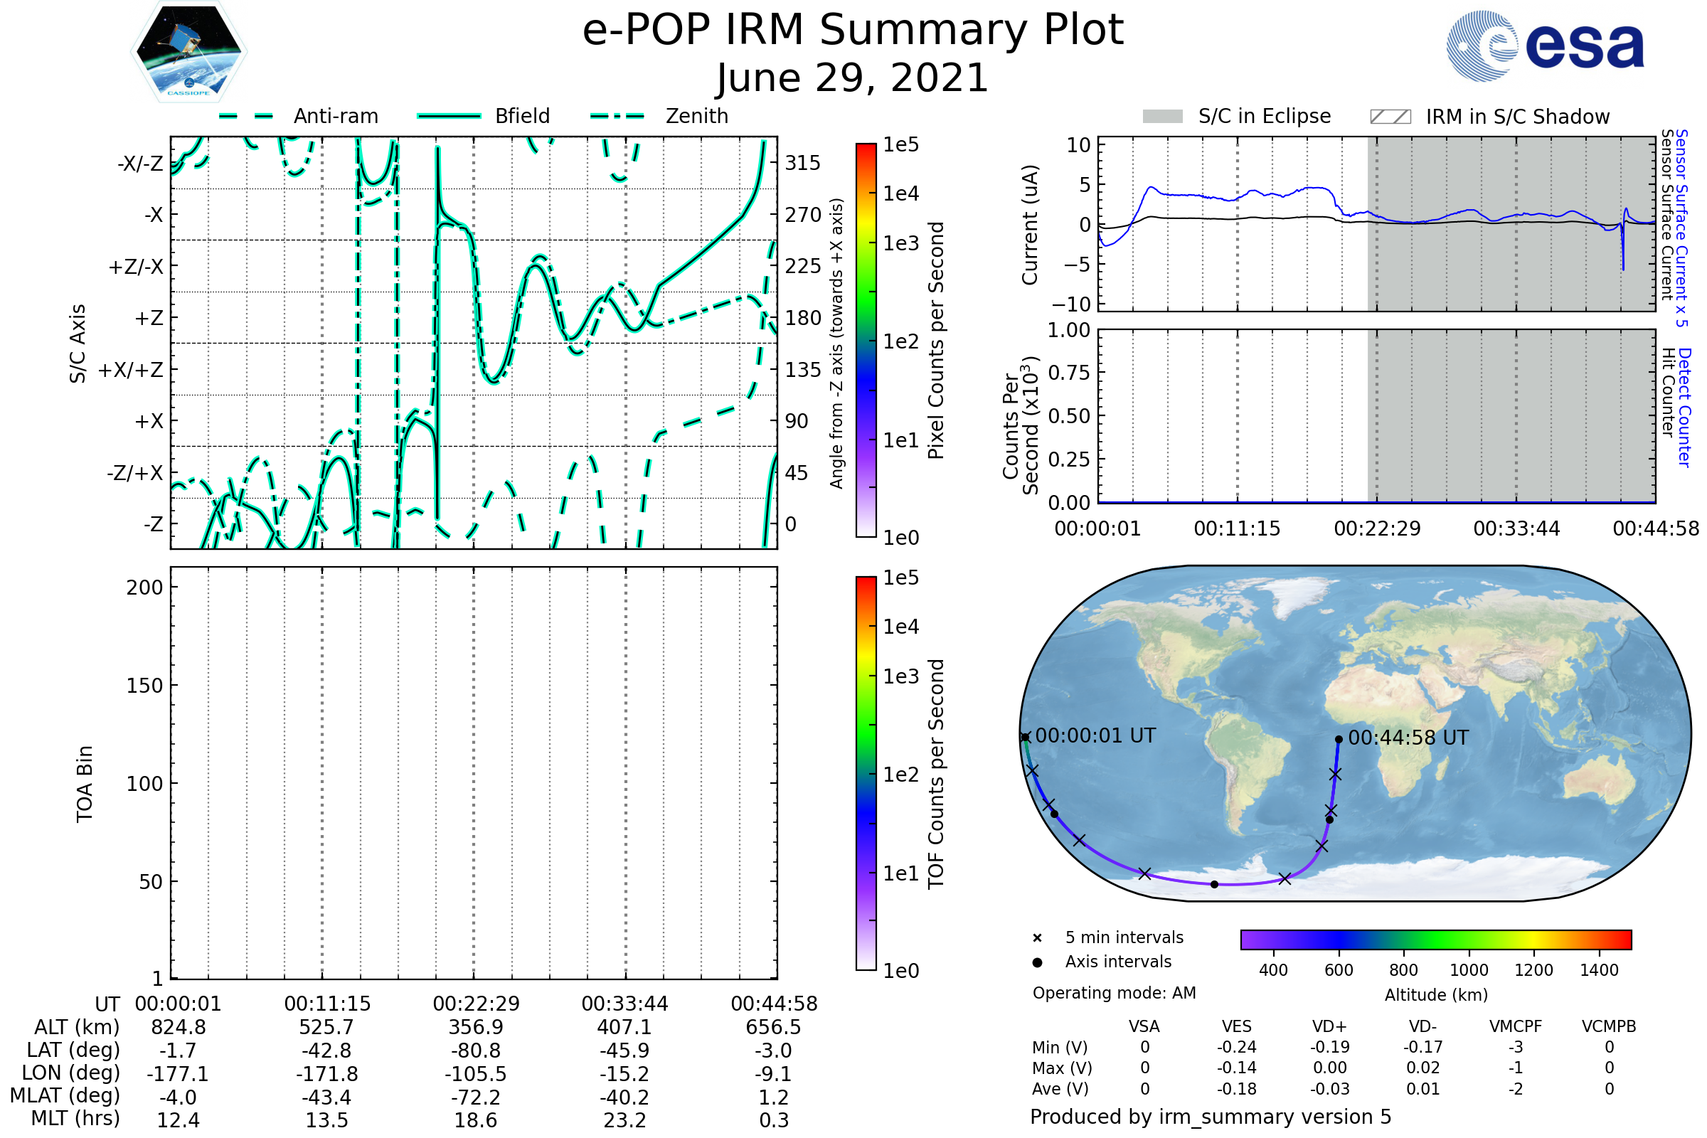Click the Operating mode: AM text
Viewport: 1707px width, 1138px height.
click(x=1114, y=993)
